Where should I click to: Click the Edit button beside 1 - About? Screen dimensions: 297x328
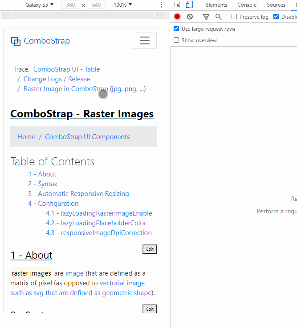(x=150, y=249)
